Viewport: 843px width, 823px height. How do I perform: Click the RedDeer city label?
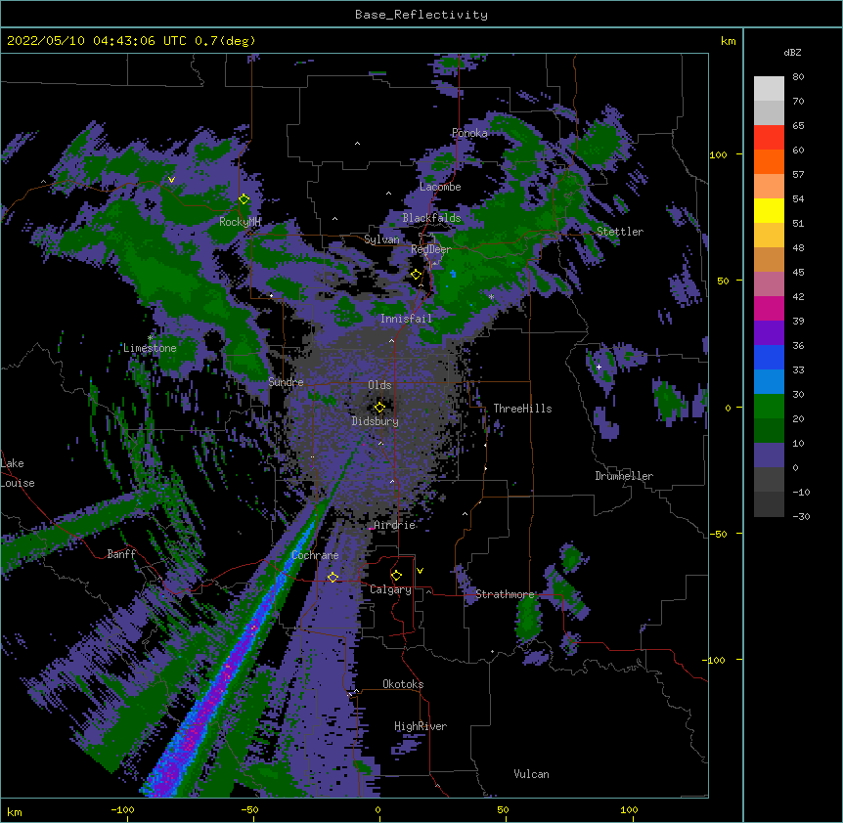431,249
